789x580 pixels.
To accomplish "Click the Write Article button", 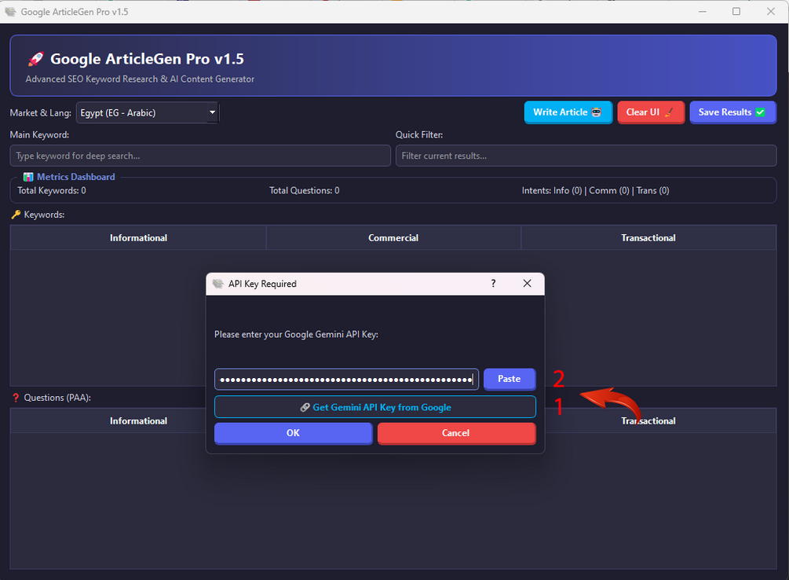I will pyautogui.click(x=568, y=112).
